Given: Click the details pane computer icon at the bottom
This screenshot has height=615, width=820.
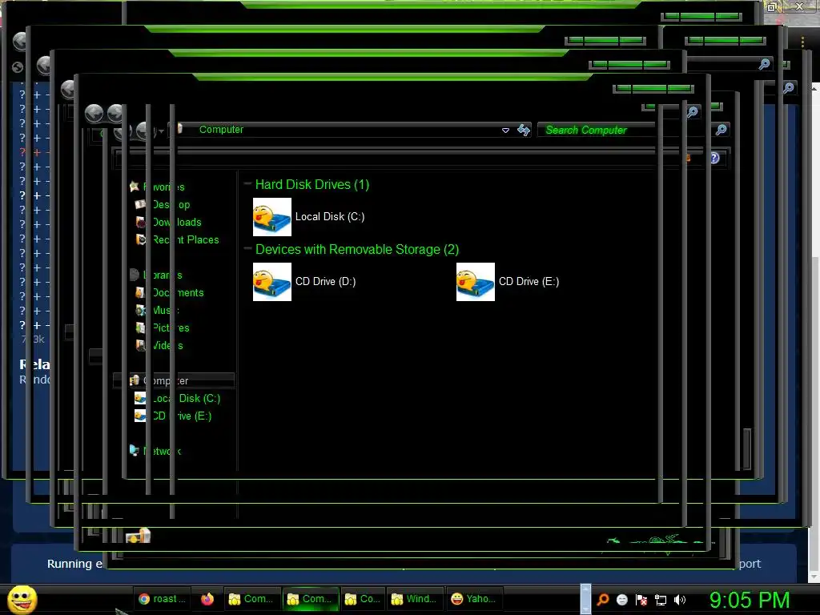Looking at the screenshot, I should coord(138,536).
